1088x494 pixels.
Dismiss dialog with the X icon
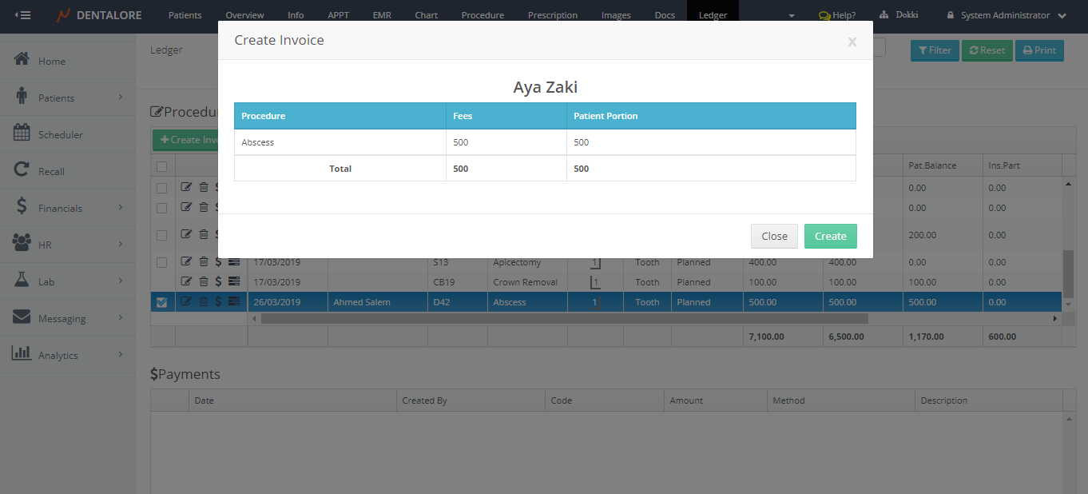(x=852, y=42)
